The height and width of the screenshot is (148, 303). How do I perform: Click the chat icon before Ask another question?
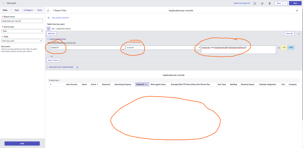(x=48, y=18)
